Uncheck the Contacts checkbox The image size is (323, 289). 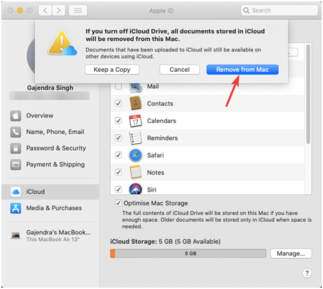[118, 103]
